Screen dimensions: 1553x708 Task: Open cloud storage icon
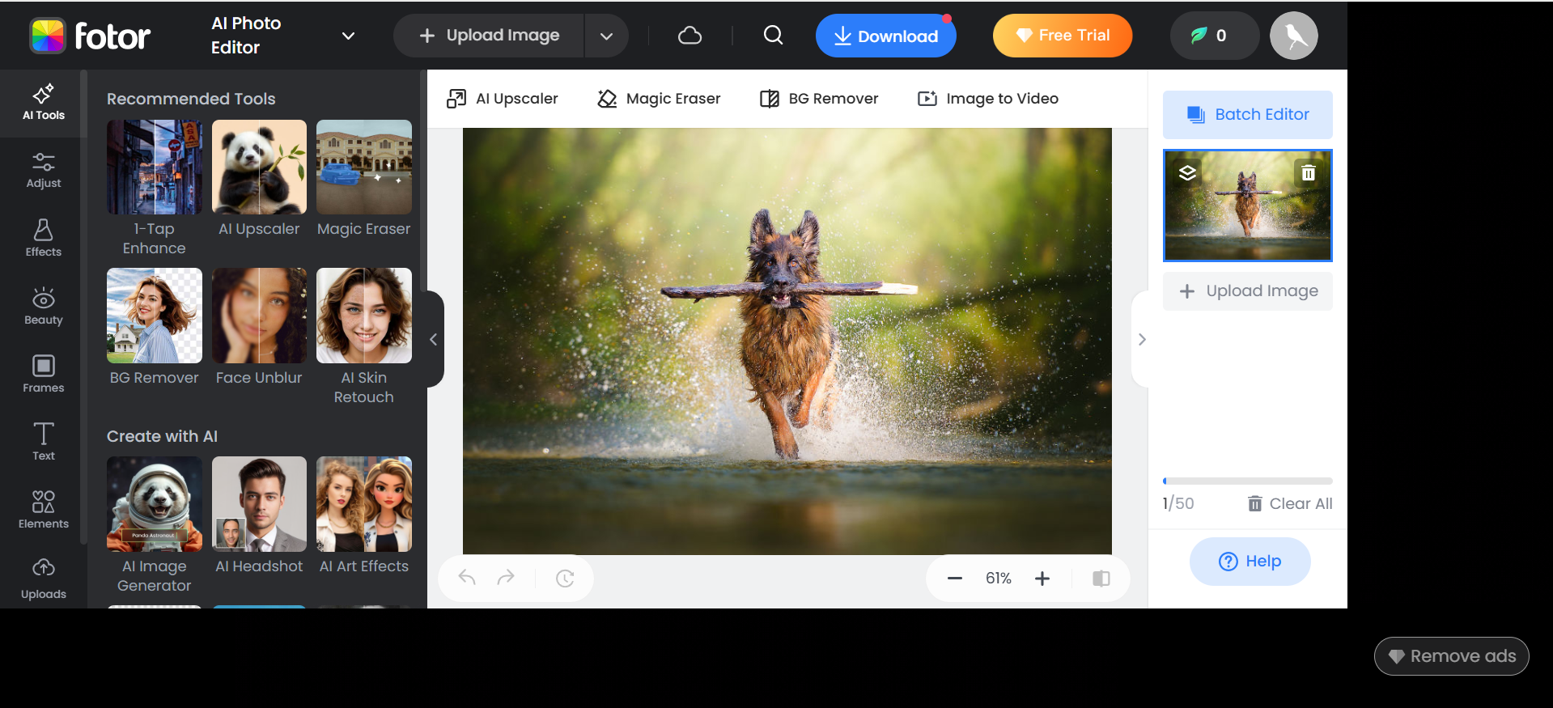(690, 36)
